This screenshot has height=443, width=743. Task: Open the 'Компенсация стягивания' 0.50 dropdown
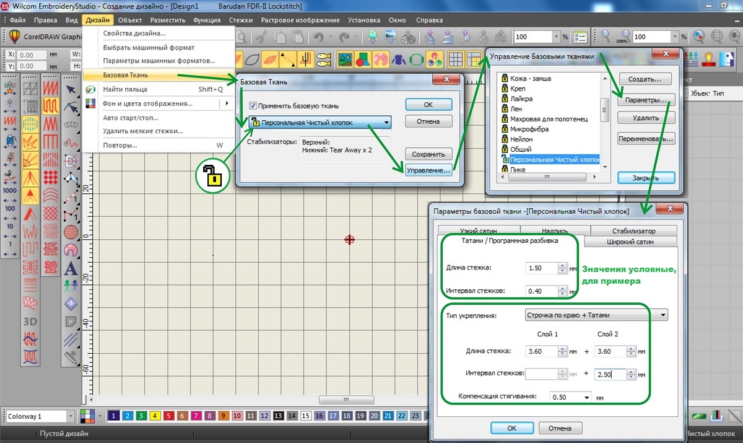586,397
